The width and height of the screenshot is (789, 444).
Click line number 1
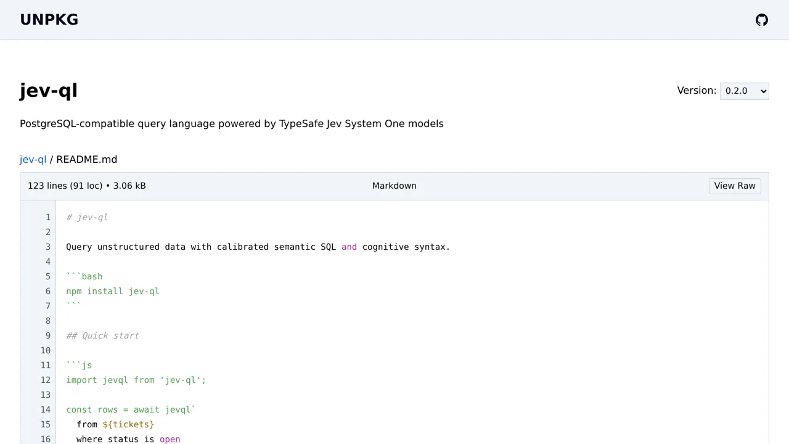pos(47,217)
